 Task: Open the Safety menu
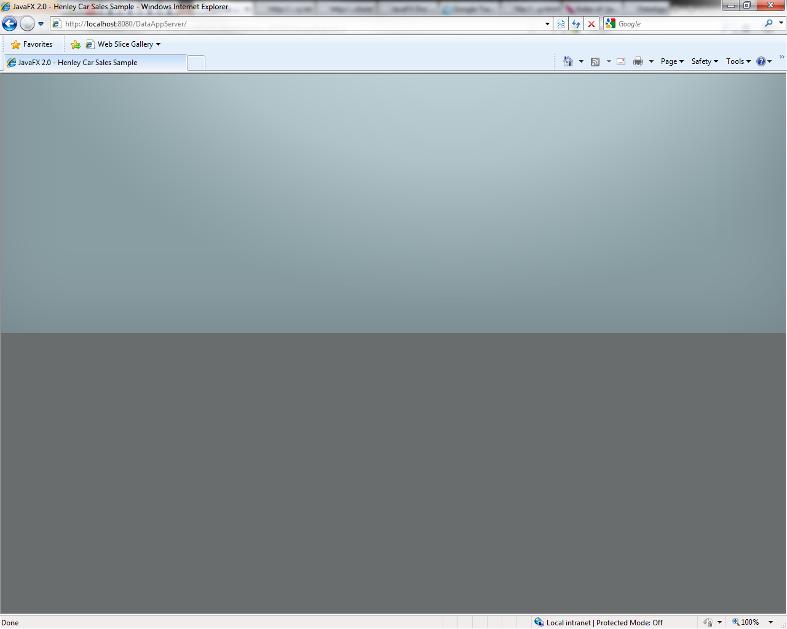pyautogui.click(x=704, y=61)
